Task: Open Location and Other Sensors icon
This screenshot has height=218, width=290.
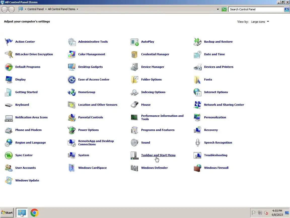Action: coord(72,105)
